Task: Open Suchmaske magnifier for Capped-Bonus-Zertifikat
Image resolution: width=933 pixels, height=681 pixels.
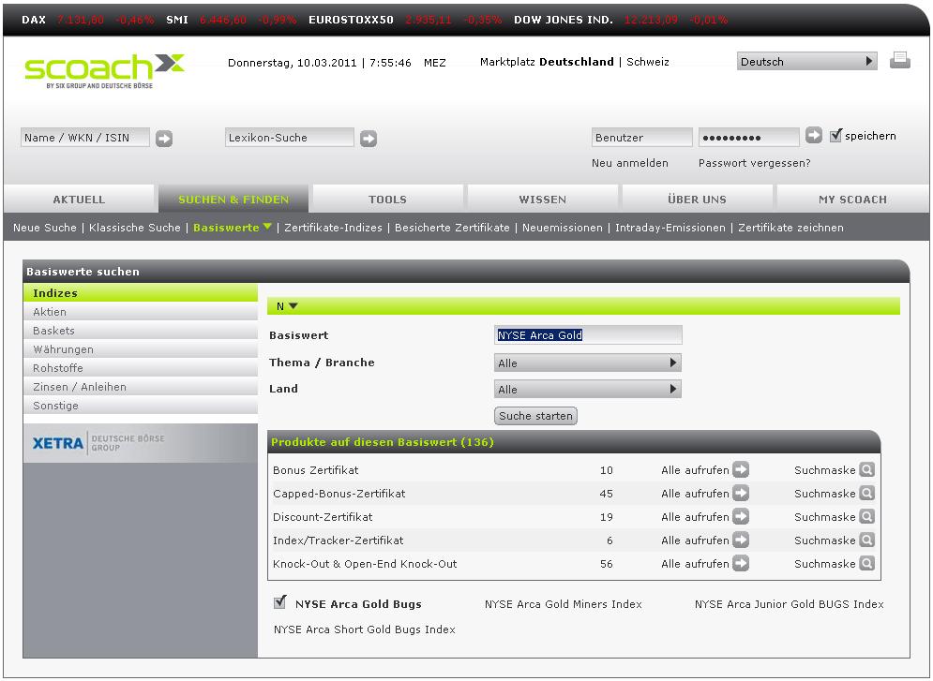Action: click(867, 494)
